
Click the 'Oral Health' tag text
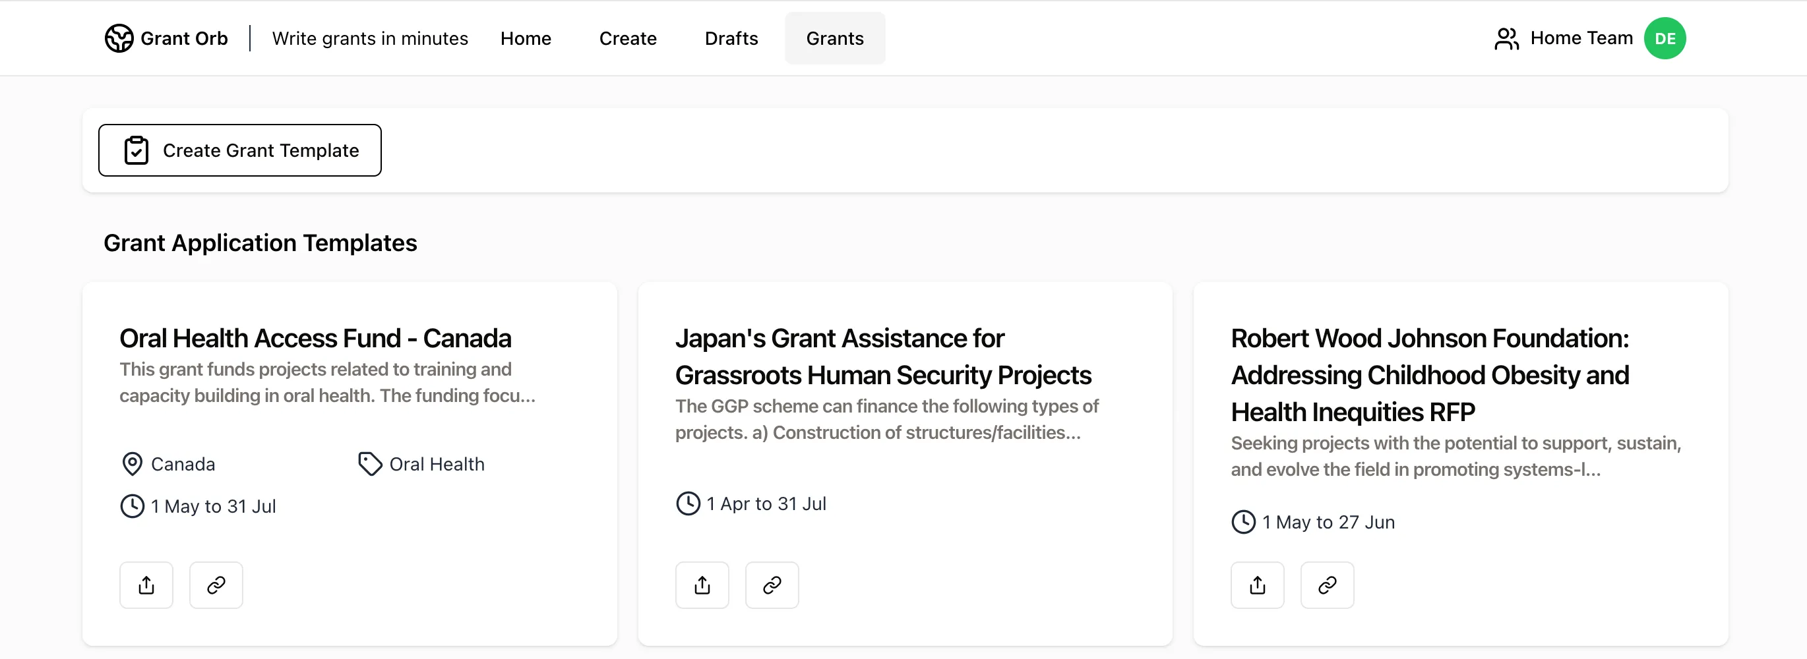click(437, 464)
